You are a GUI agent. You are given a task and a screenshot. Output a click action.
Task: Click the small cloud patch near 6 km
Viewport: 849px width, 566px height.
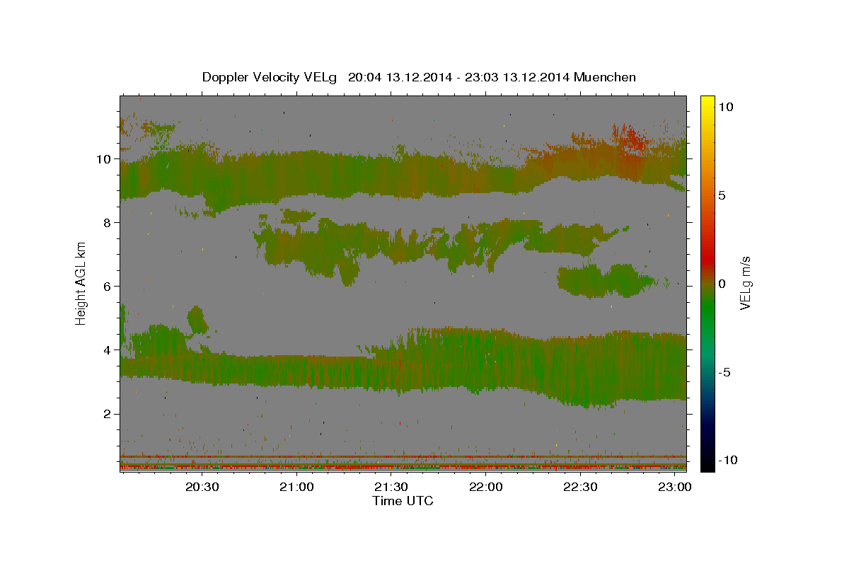pos(605,280)
